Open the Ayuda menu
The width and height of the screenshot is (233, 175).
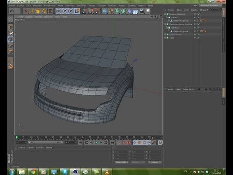150,6
